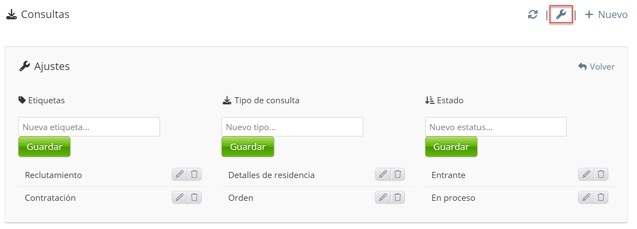The image size is (637, 229).
Task: Edit the Entrante status
Action: (586, 174)
